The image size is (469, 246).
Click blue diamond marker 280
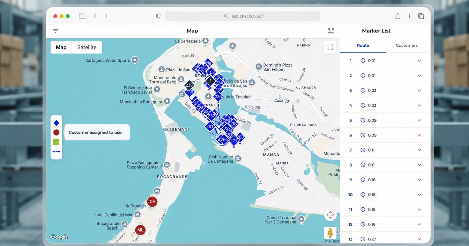240,137
